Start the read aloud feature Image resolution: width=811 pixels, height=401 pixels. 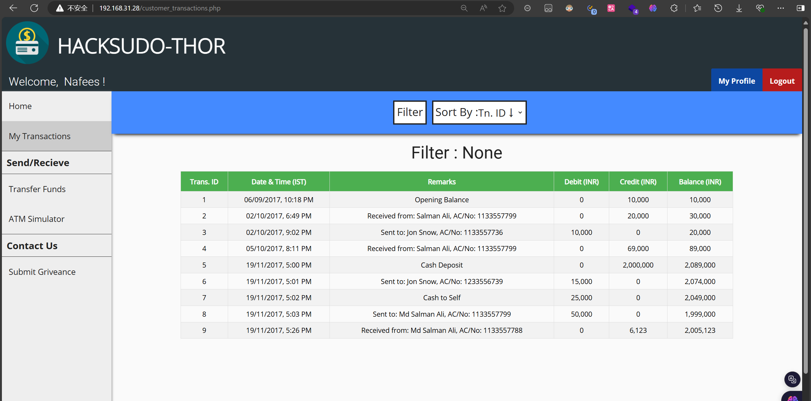coord(483,8)
